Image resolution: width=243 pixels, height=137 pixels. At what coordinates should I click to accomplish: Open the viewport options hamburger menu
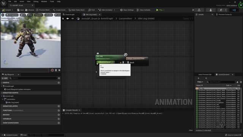(x=3, y=15)
